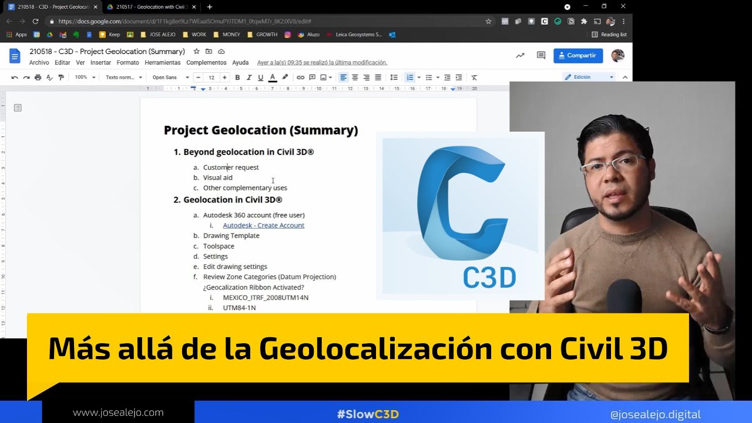The width and height of the screenshot is (752, 423).
Task: Show the document outline panel
Action: (x=18, y=108)
